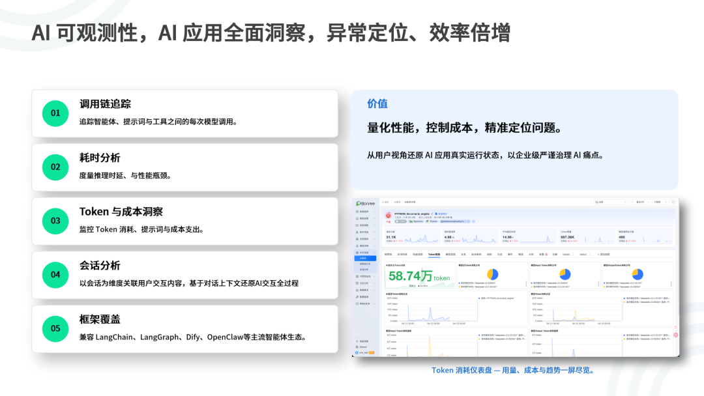Click the line 监控 Token 消耗、提示词

[x=141, y=229]
